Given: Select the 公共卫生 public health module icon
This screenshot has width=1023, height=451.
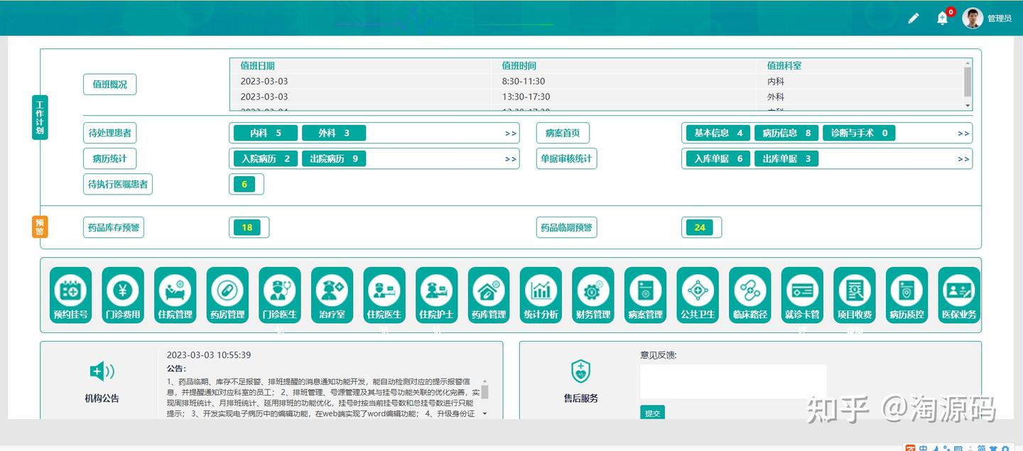Looking at the screenshot, I should point(697,294).
